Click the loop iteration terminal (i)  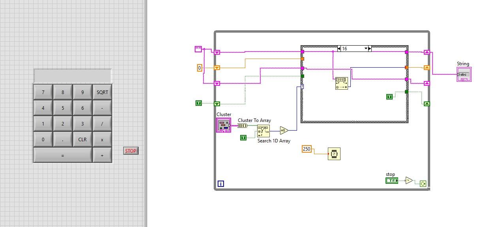[221, 183]
